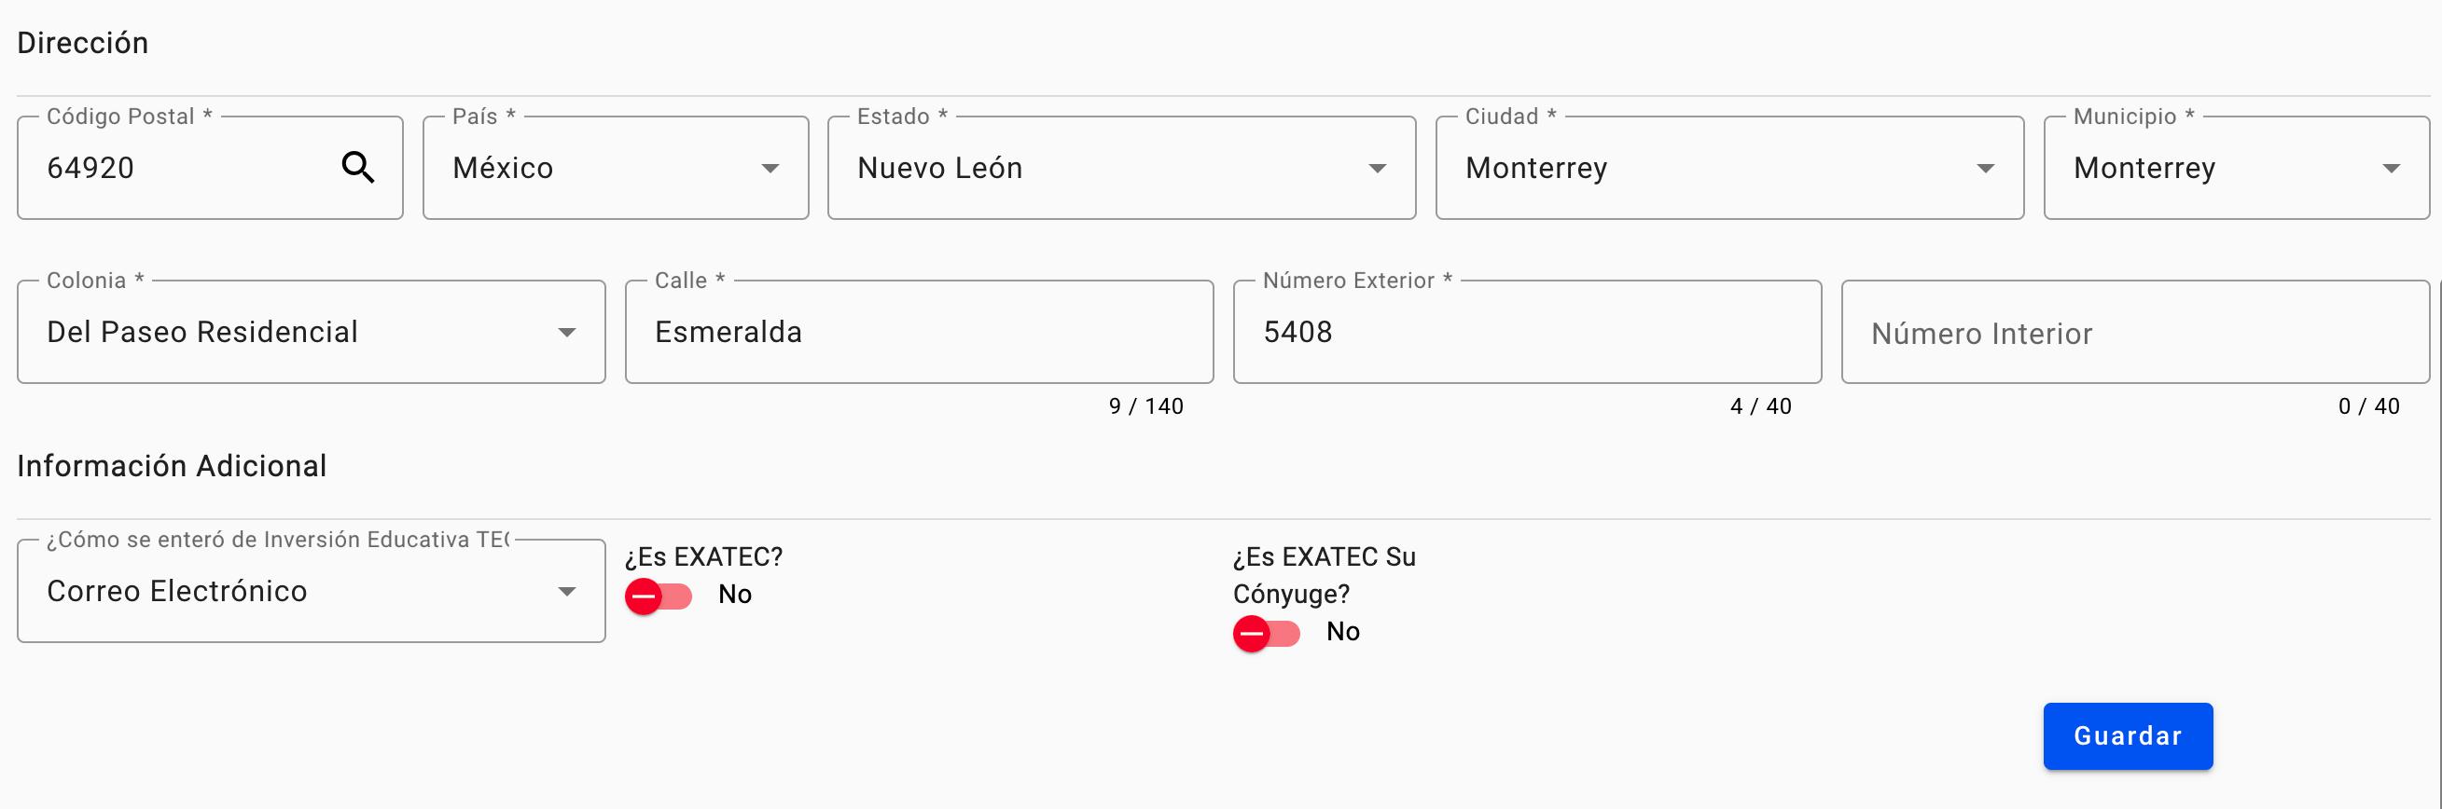
Task: Enable the ¿Es EXATEC Su Cónyuge? switch
Action: [1266, 633]
